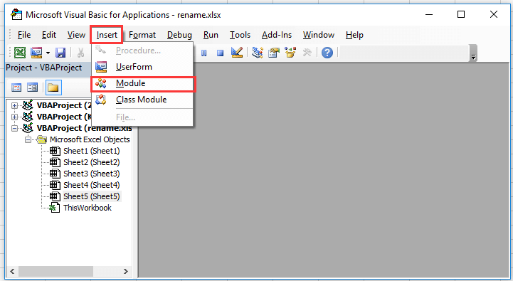Open Visual Basic Help question mark icon
Screen dimensions: 513x281
(x=327, y=53)
